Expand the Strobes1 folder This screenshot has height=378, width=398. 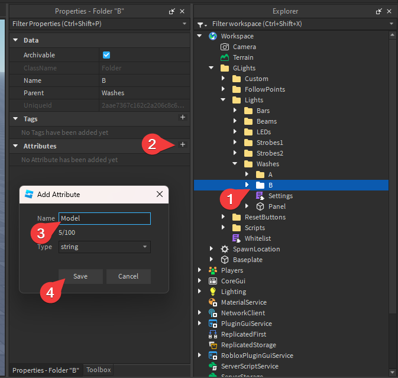click(x=235, y=143)
